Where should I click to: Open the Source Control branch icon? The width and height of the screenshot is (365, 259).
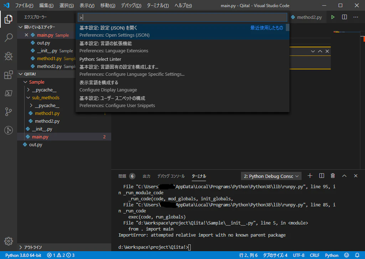(x=9, y=112)
